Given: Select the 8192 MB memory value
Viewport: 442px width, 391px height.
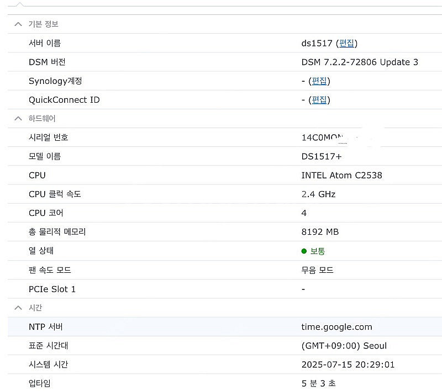Looking at the screenshot, I should pos(320,232).
